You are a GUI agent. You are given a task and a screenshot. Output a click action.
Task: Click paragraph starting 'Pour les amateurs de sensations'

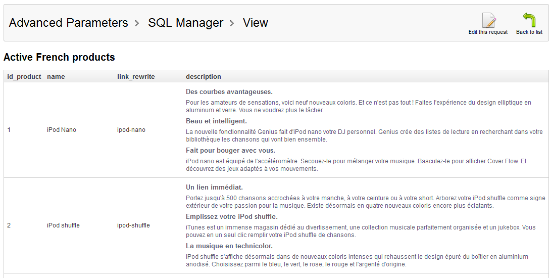pyautogui.click(x=359, y=106)
